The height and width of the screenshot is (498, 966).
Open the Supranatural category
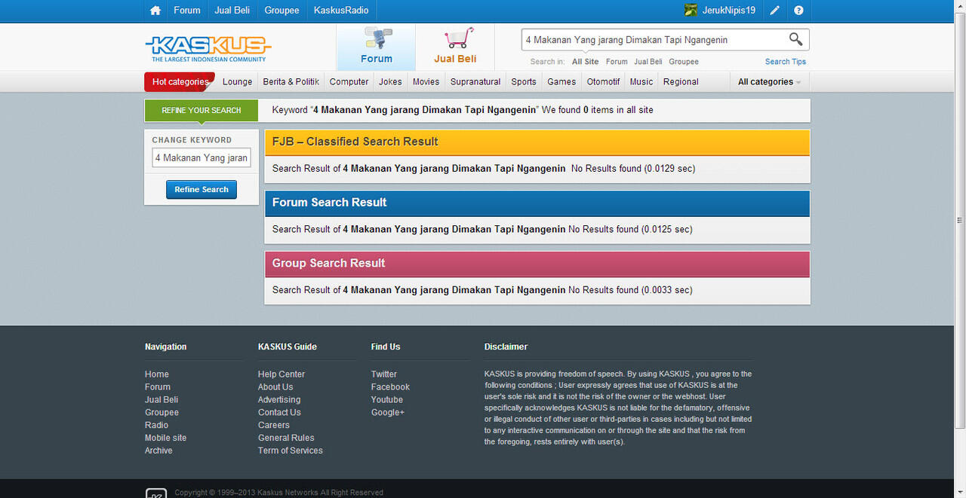[x=475, y=82]
